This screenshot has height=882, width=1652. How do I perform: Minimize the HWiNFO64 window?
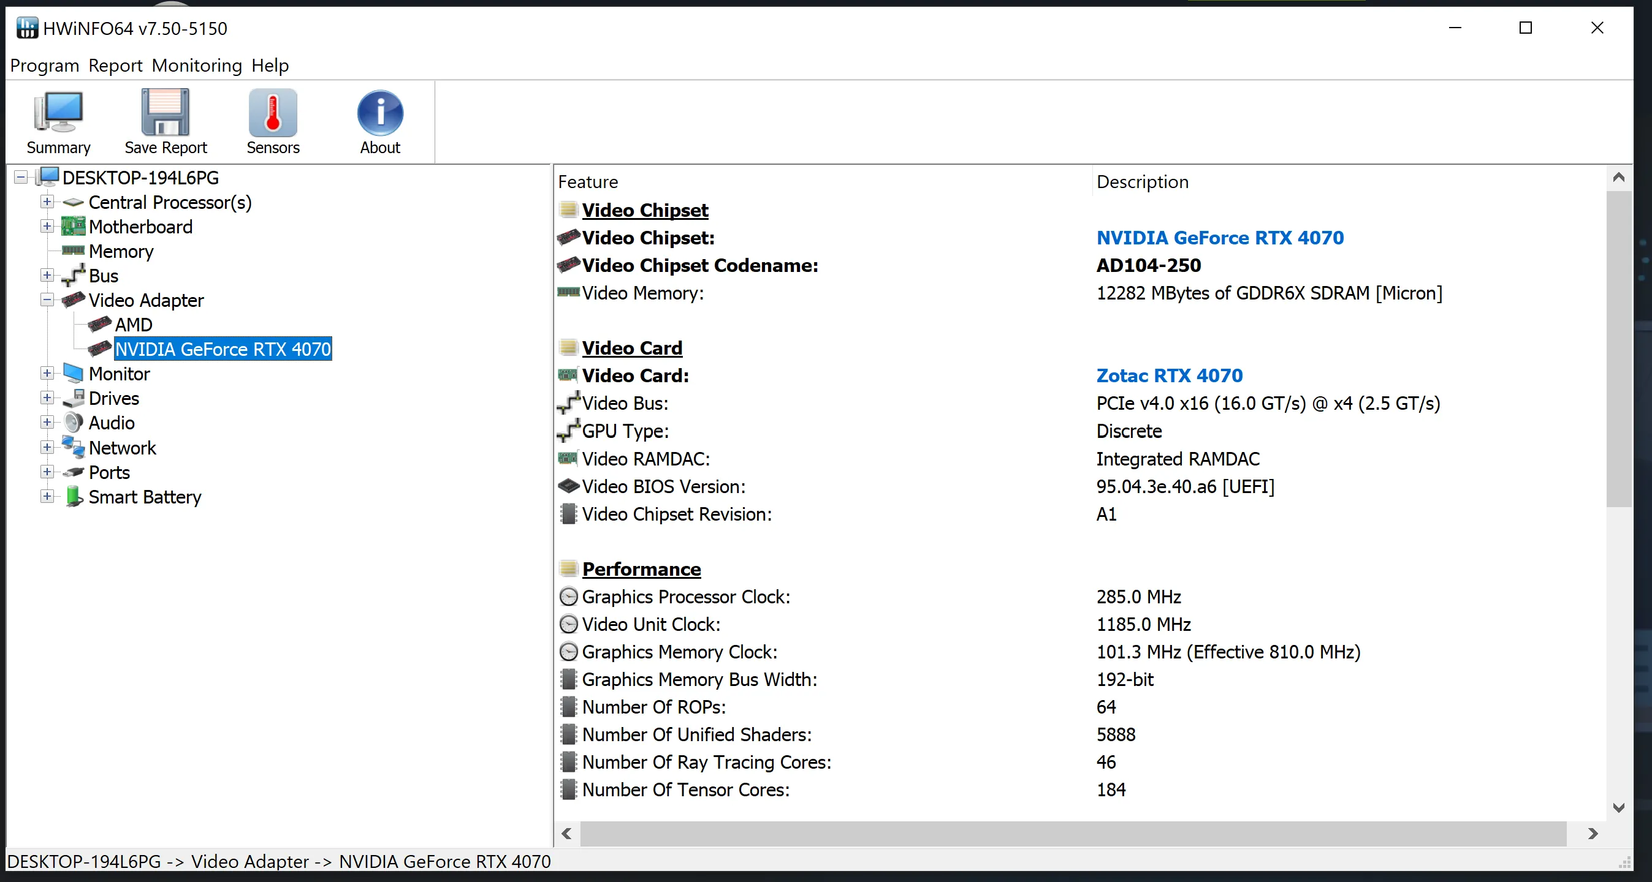1455,28
